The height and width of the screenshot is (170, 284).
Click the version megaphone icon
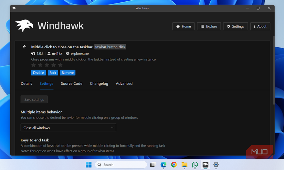[33, 53]
